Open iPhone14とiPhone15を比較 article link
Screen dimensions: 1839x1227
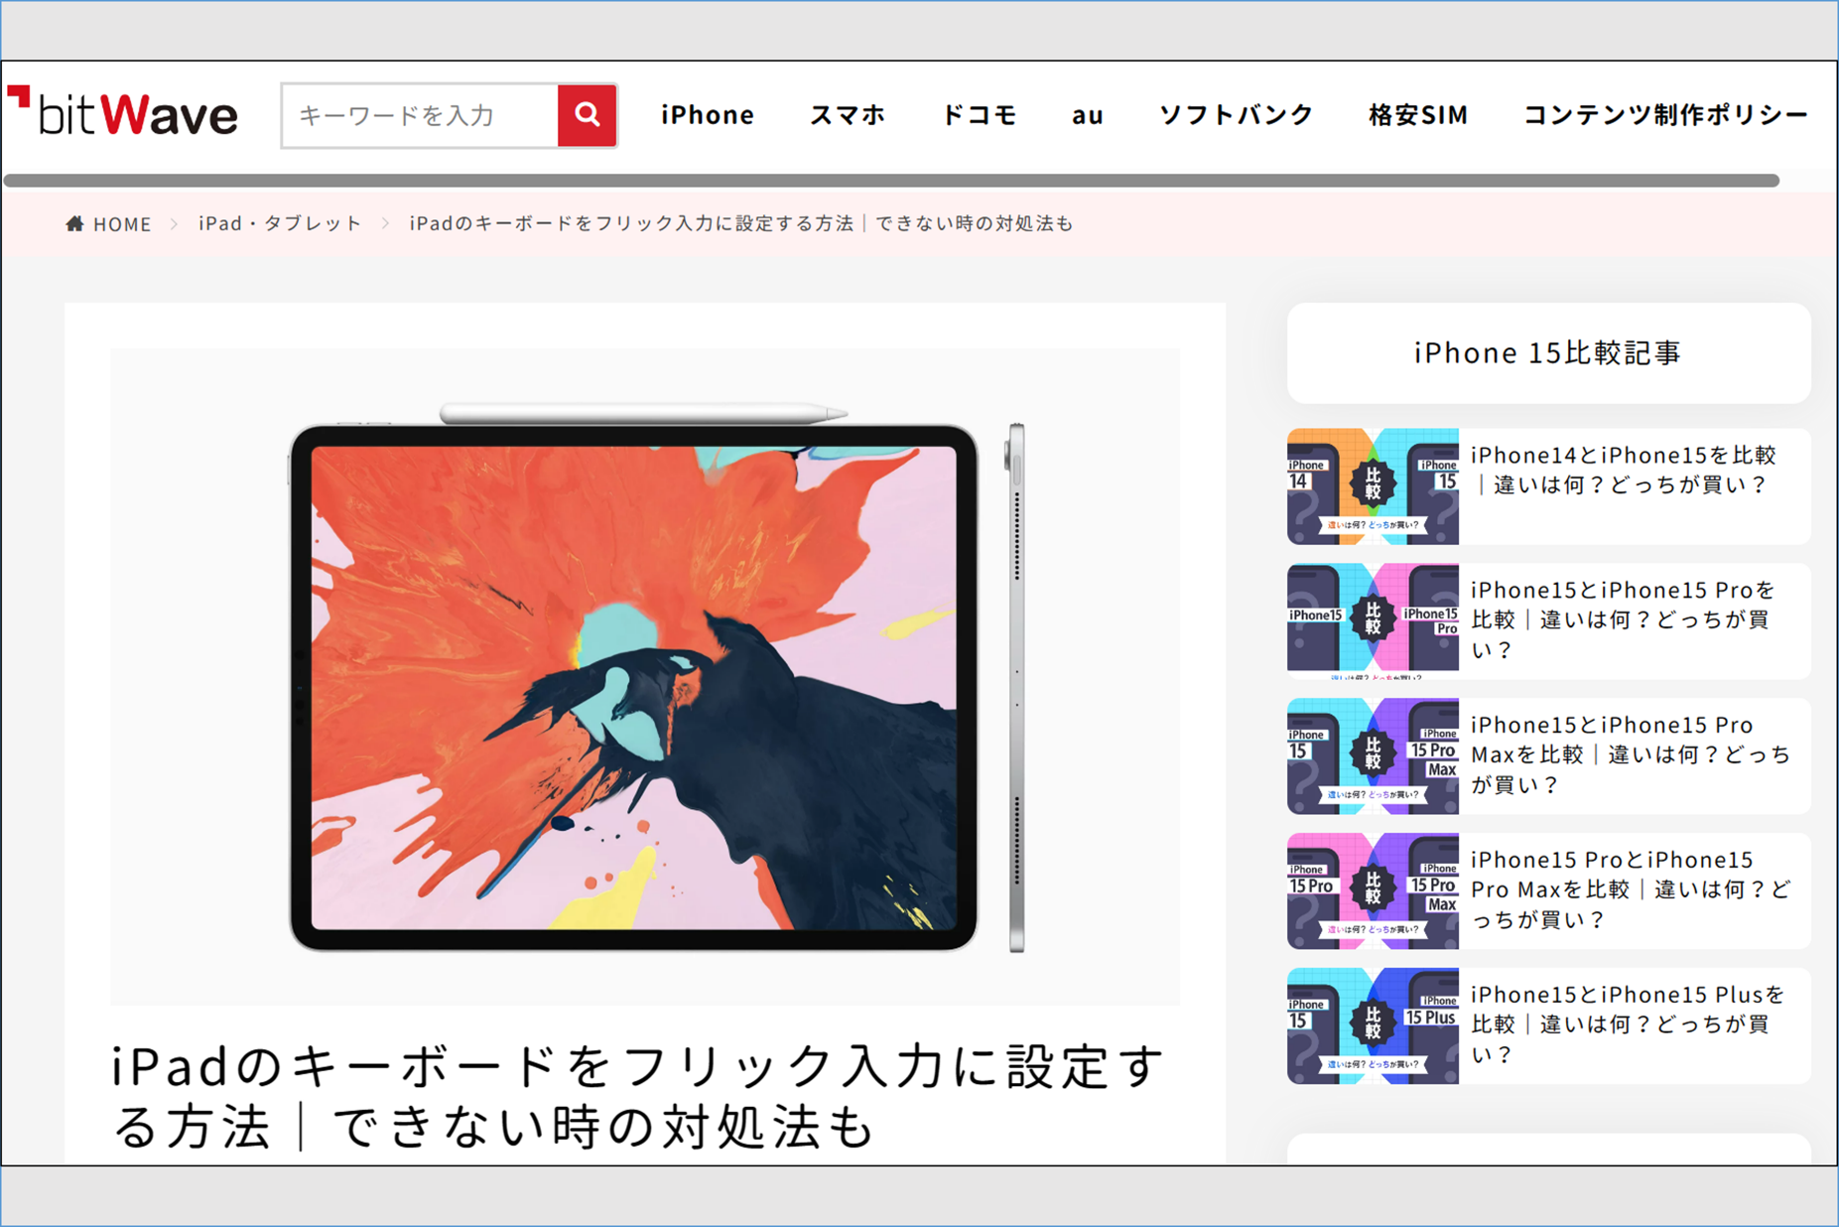coord(1624,470)
